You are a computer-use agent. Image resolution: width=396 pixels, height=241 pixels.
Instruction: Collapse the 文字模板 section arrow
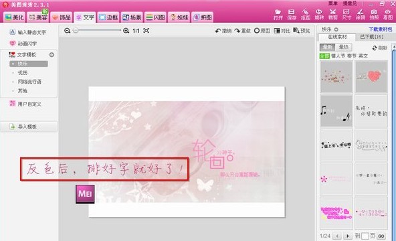coord(52,55)
